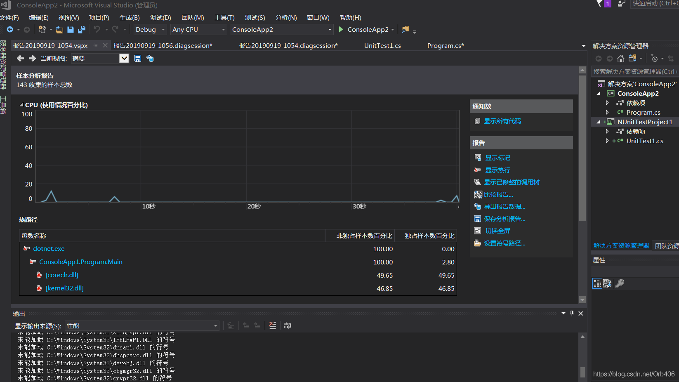Go back in report view navigation
Screen dimensions: 679x382
pyautogui.click(x=20, y=59)
